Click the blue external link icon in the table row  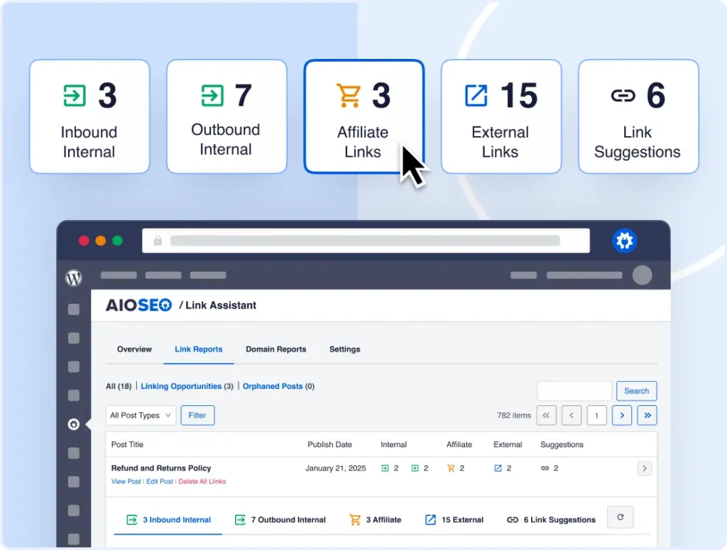tap(498, 468)
